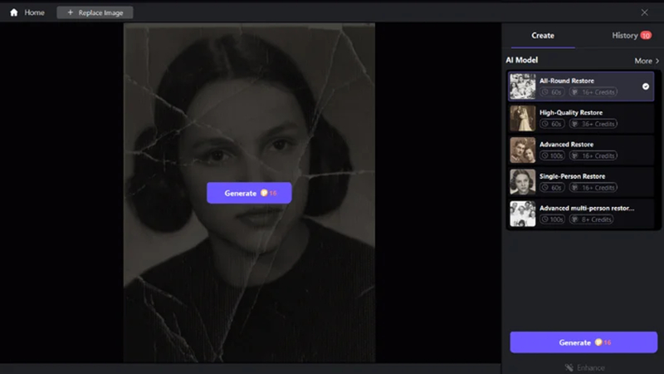Click the checkmark on All-Round Restore
The width and height of the screenshot is (664, 374).
(x=646, y=86)
